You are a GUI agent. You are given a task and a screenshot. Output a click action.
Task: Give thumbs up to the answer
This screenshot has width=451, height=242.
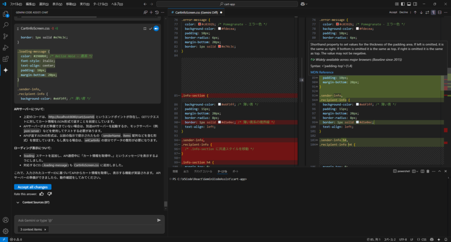click(x=41, y=194)
